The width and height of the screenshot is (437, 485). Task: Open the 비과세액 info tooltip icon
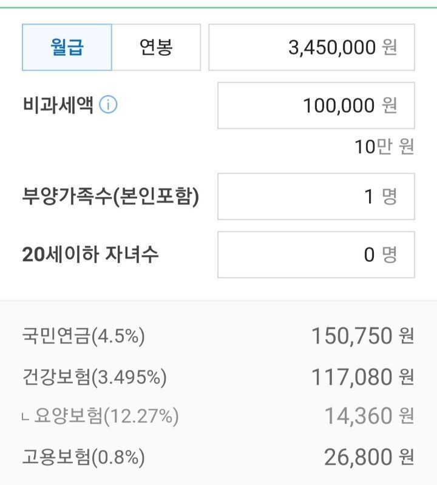[108, 105]
